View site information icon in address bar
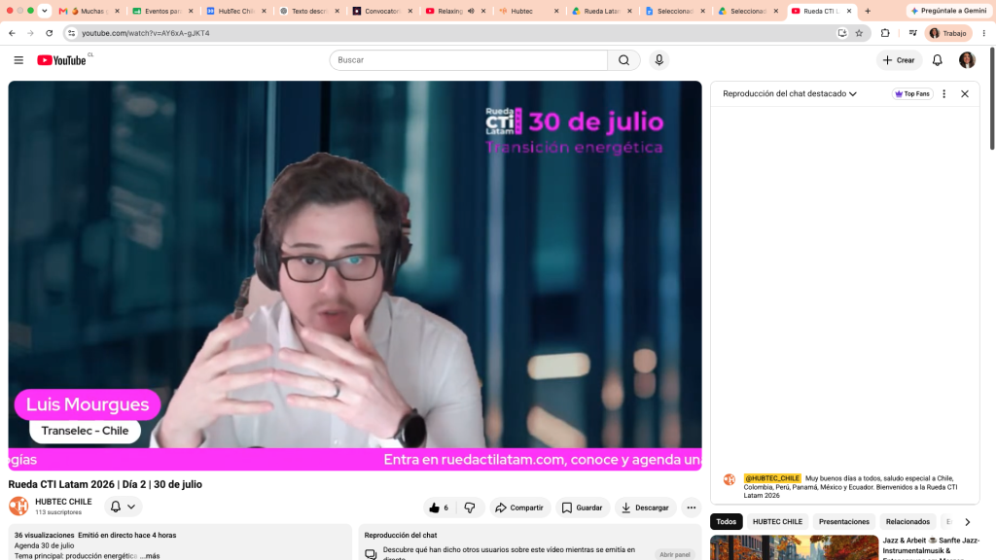Image resolution: width=996 pixels, height=560 pixels. [71, 33]
